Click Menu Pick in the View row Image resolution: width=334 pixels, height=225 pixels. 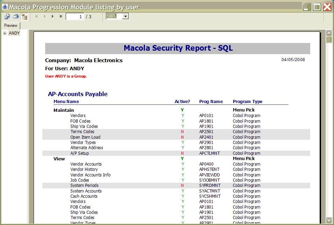click(x=244, y=159)
